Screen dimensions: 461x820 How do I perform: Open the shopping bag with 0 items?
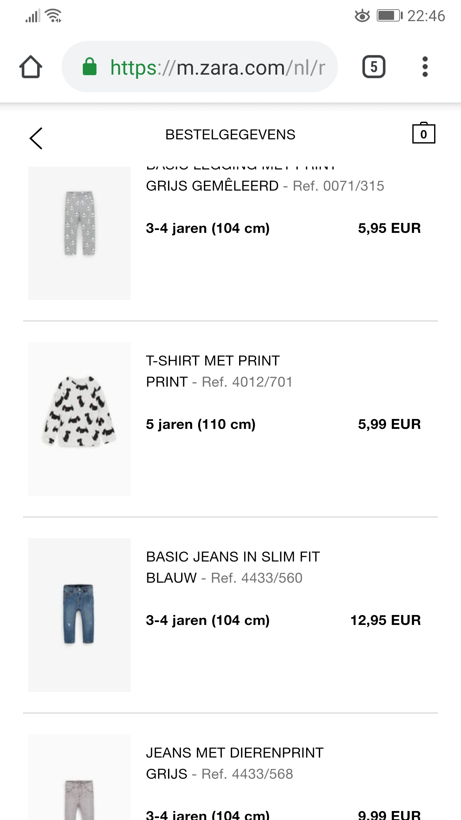423,133
